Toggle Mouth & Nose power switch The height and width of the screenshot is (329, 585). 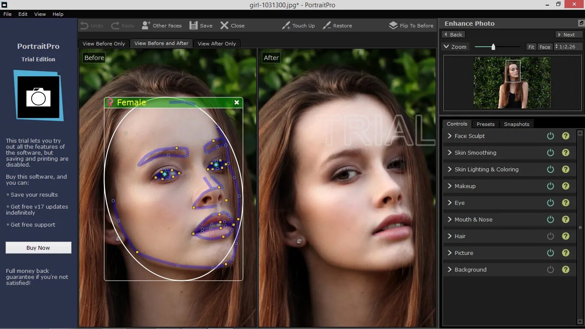click(550, 219)
